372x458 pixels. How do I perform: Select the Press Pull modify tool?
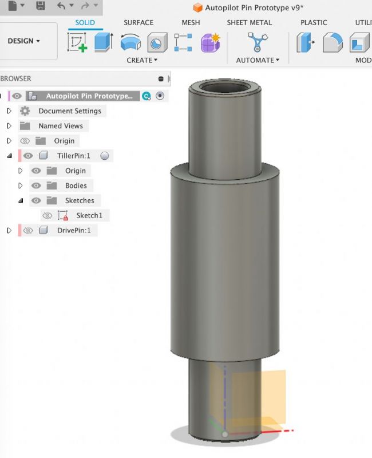(x=306, y=43)
